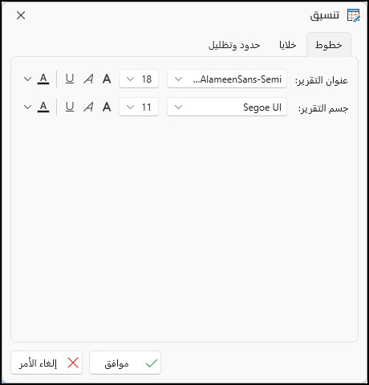Toggle underline for report title font

coord(70,79)
